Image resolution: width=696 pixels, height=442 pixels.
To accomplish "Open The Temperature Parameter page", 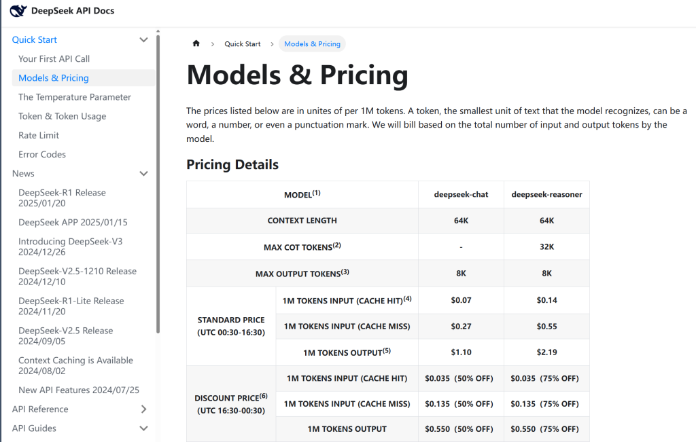I will (x=75, y=97).
